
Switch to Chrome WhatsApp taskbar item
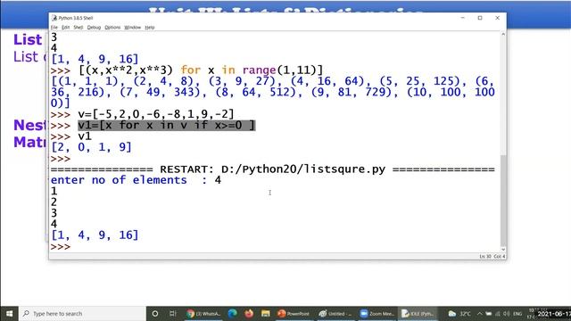203,313
